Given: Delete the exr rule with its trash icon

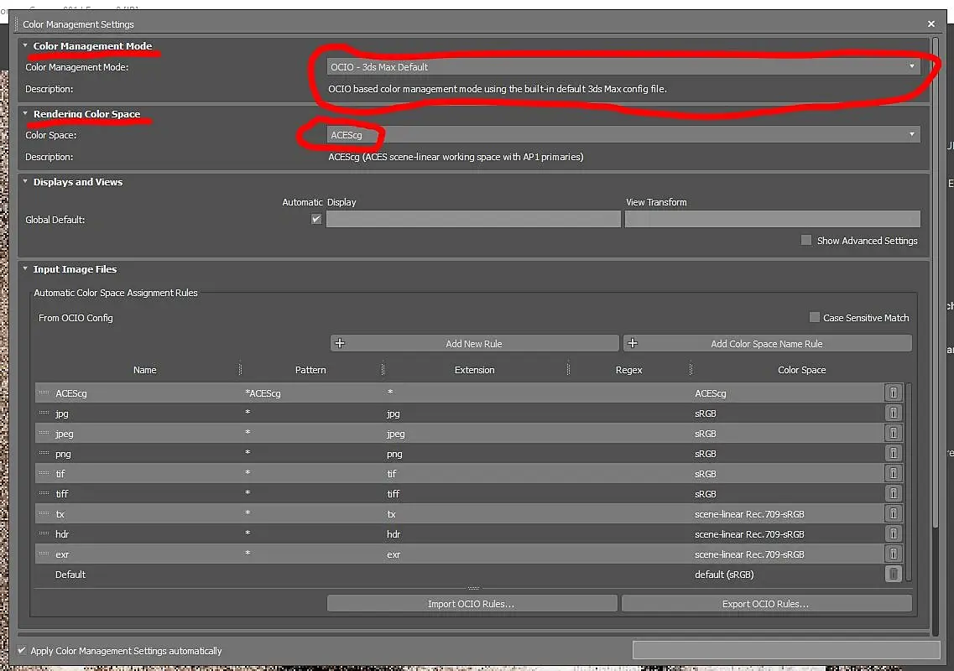Looking at the screenshot, I should coord(893,554).
